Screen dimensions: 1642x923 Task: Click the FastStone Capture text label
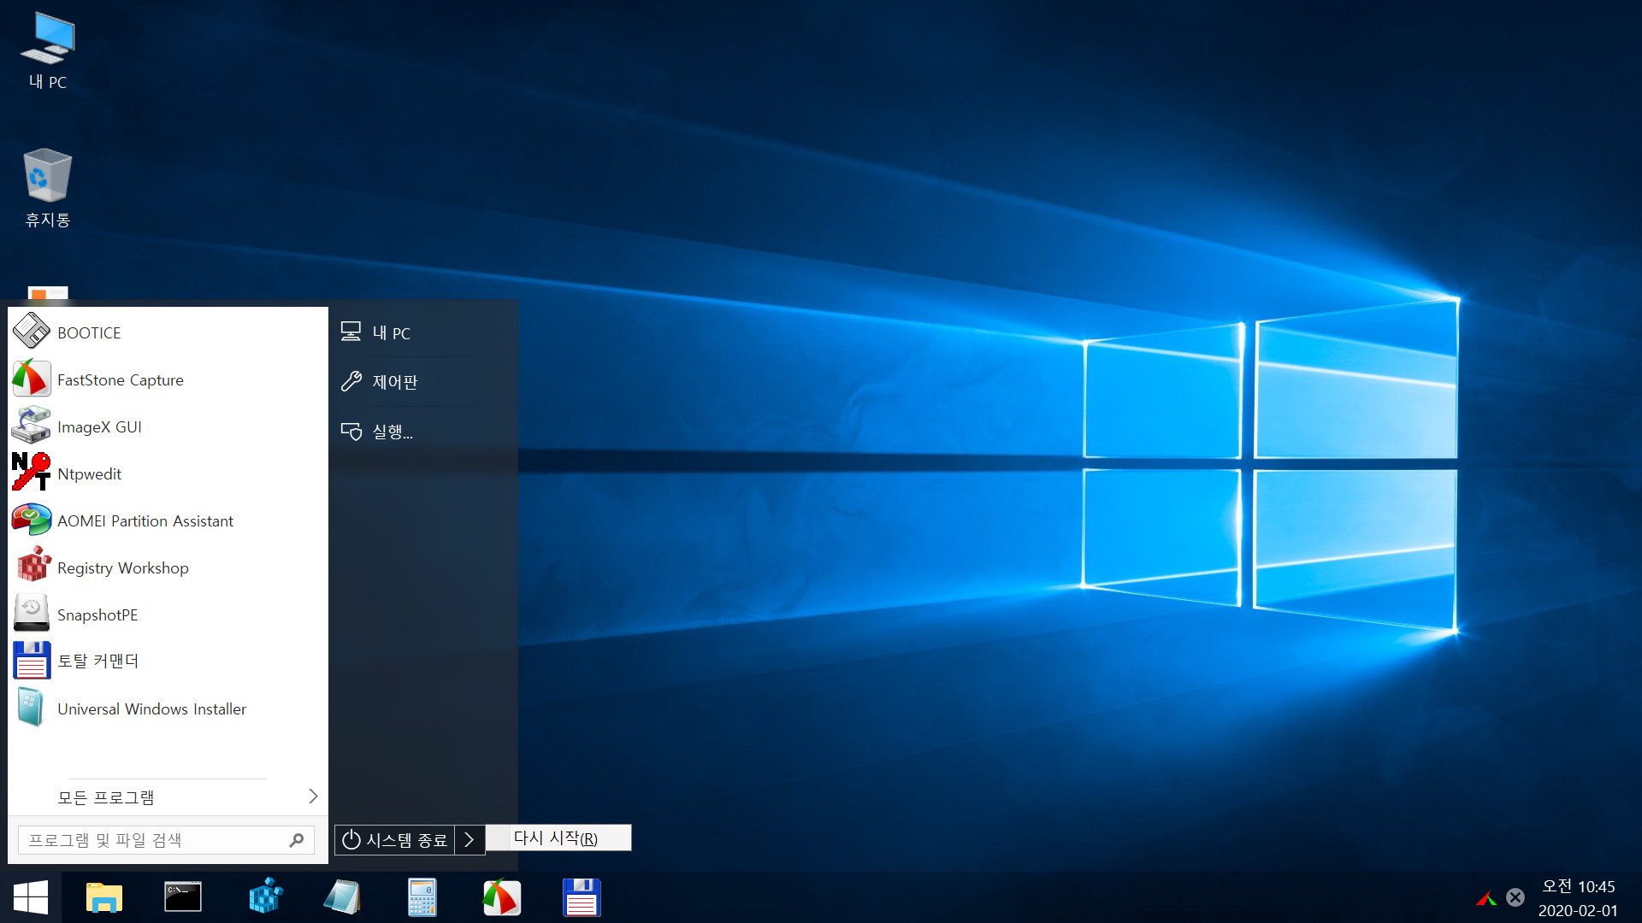pyautogui.click(x=120, y=379)
